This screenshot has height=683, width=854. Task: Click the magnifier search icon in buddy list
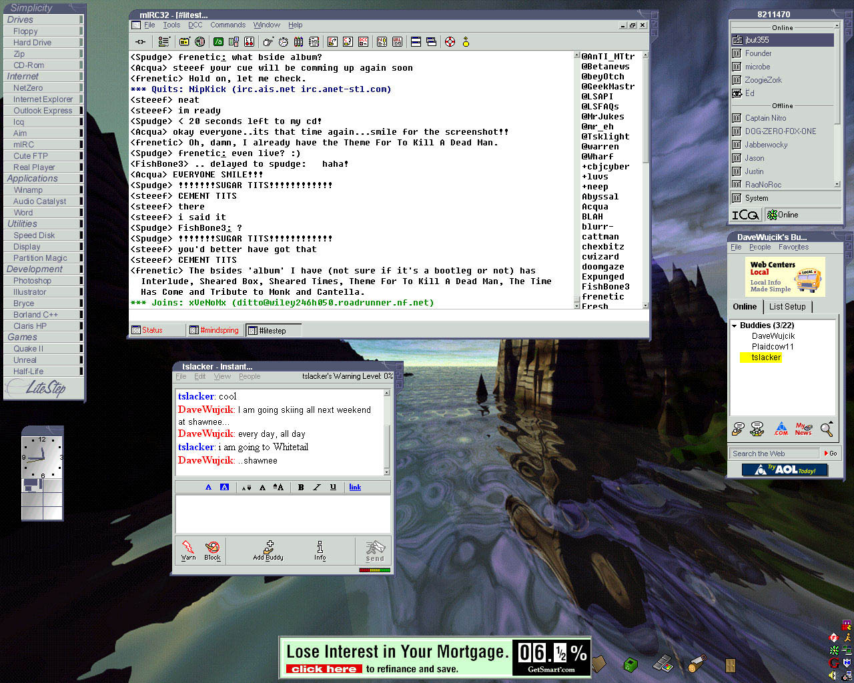point(827,429)
